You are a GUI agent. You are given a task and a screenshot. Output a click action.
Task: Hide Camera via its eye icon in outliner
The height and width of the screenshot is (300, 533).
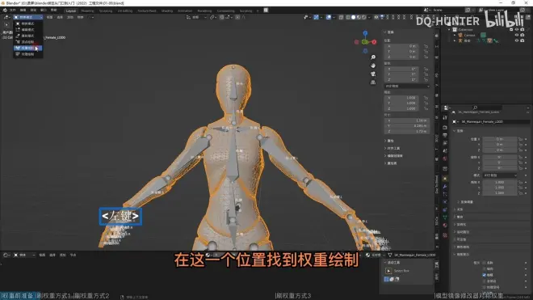pos(517,35)
